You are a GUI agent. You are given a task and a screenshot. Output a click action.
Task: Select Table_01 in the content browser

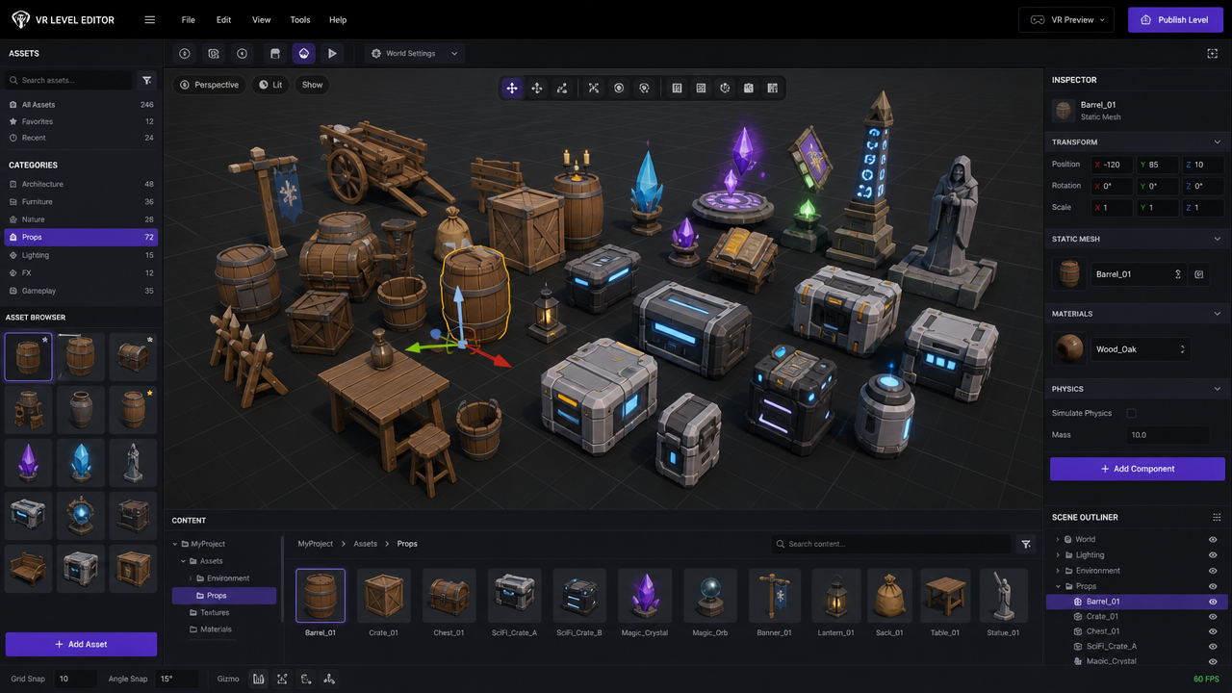(945, 603)
